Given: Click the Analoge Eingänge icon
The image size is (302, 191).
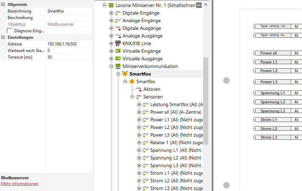Looking at the screenshot, I should (118, 20).
